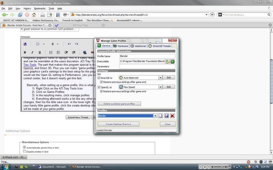The image size is (273, 170).
Task: Open the attachment dropdown arrow in editor
Action: pyautogui.click(x=58, y=44)
